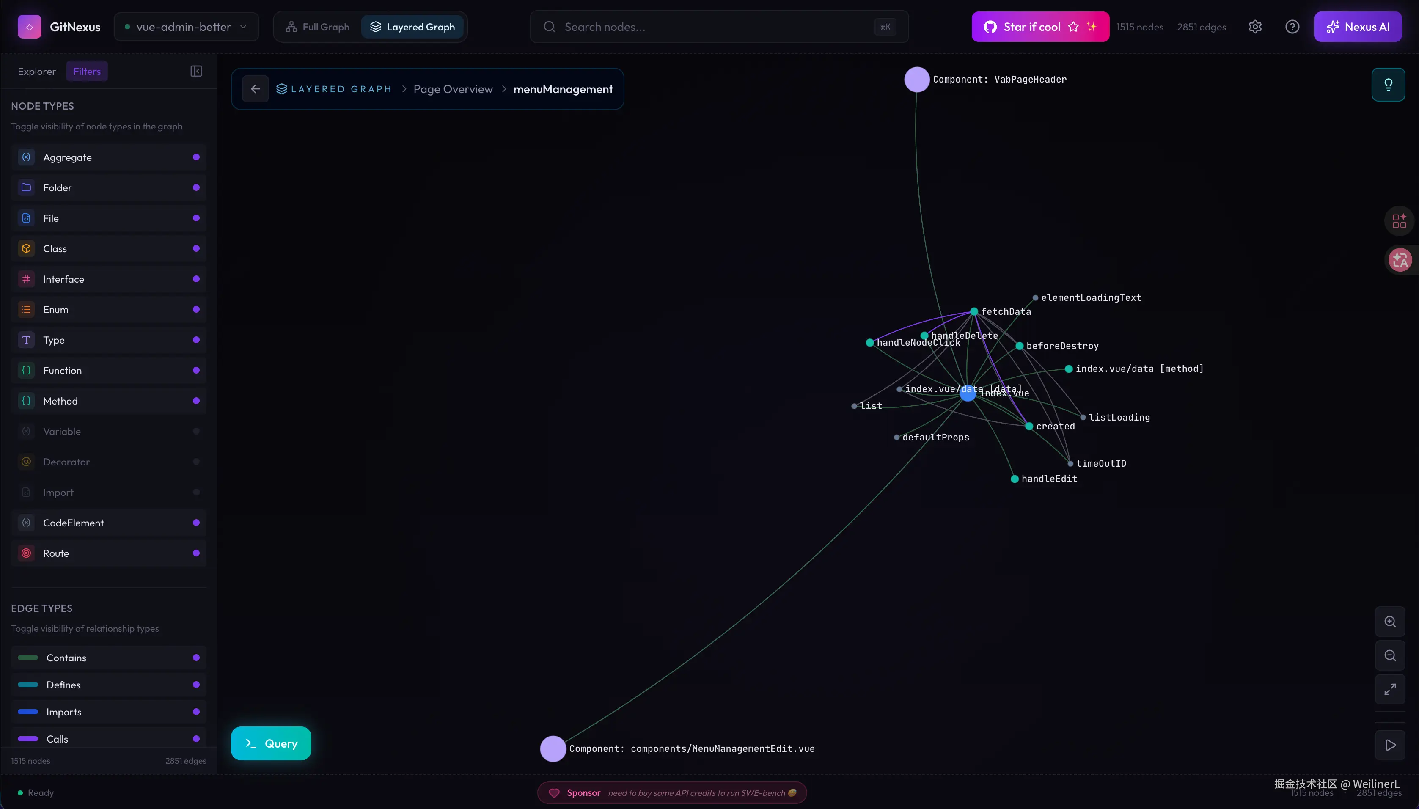1419x809 pixels.
Task: Toggle Contains edge type visibility
Action: [x=196, y=658]
